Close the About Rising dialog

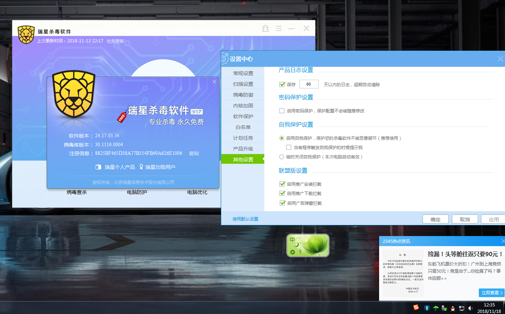(214, 82)
